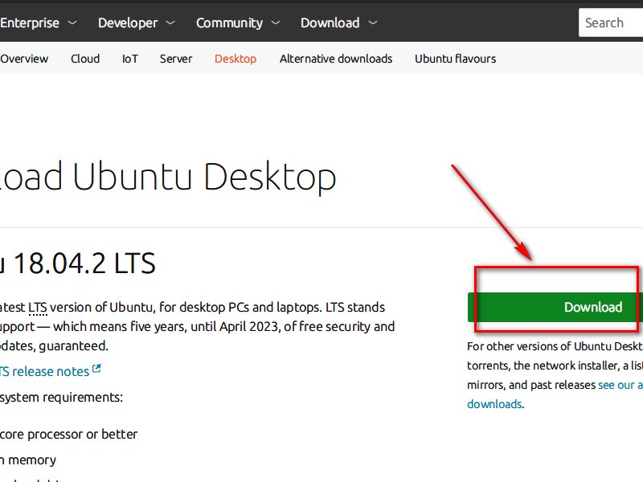This screenshot has width=643, height=482.
Task: Open the Cloud downloads tab
Action: [85, 59]
